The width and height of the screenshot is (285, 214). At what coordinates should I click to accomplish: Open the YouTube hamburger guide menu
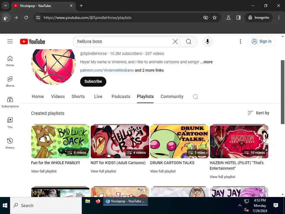10,42
